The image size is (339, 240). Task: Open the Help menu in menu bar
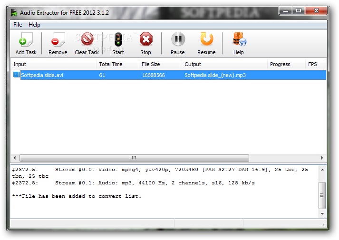(34, 25)
